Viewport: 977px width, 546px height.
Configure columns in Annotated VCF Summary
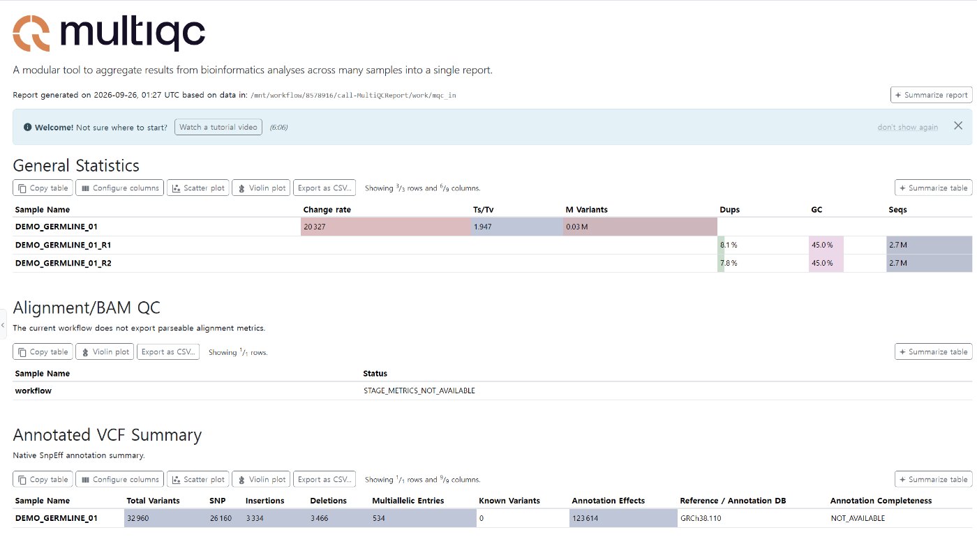pos(119,479)
